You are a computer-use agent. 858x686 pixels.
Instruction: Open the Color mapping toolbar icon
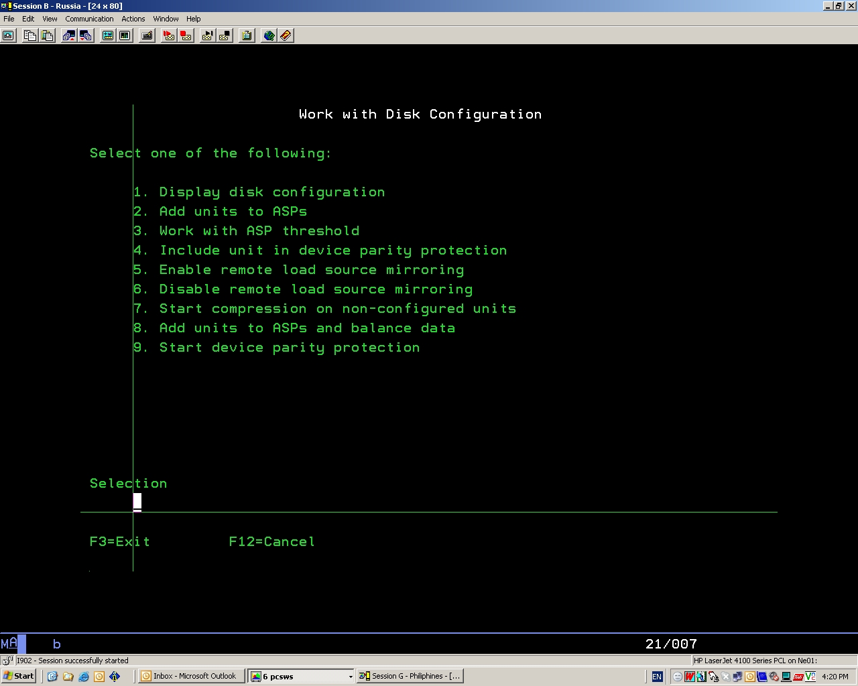pyautogui.click(x=125, y=36)
